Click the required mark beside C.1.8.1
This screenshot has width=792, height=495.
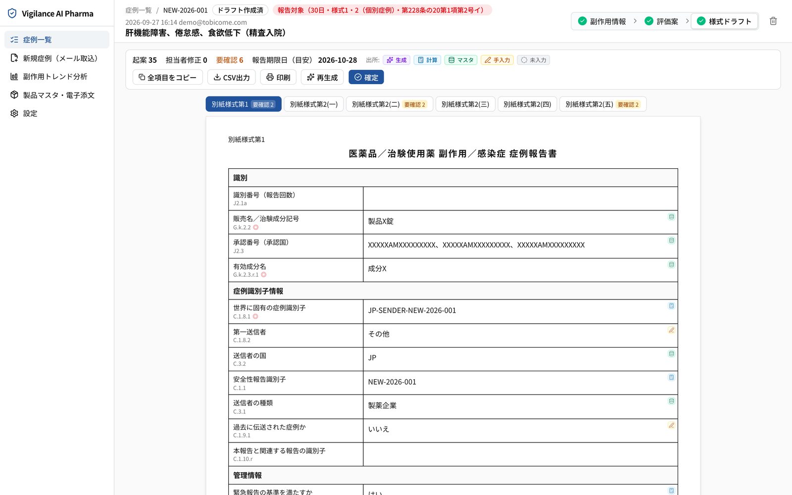tap(255, 317)
